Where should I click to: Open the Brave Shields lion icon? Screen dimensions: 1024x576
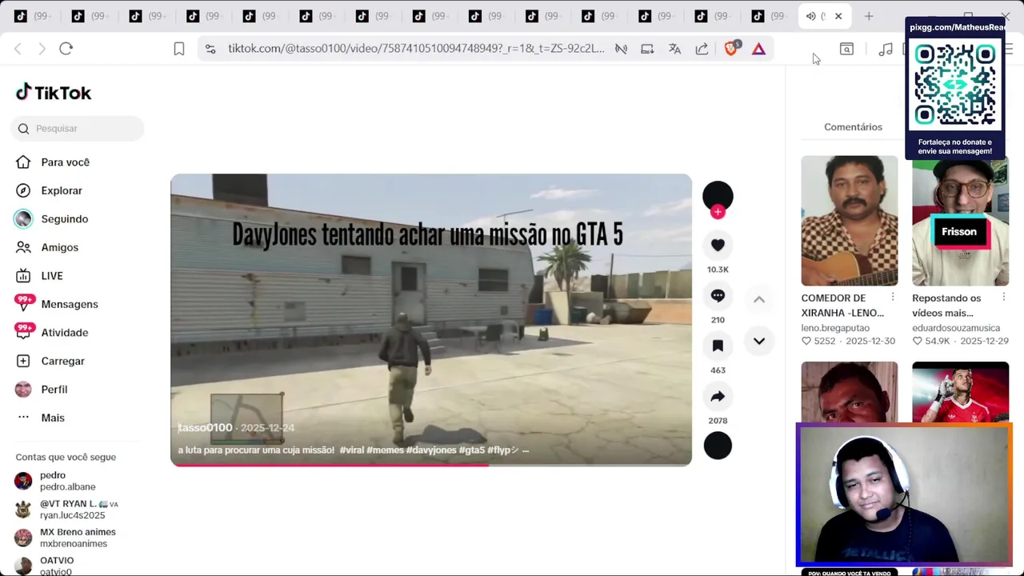click(731, 49)
